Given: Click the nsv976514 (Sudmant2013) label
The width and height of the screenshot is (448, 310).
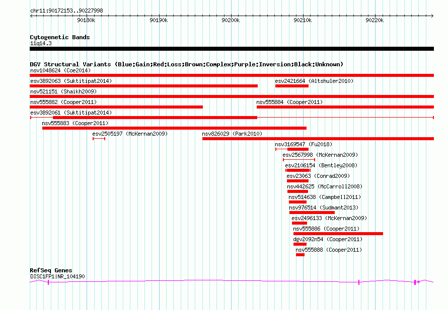Looking at the screenshot, I should (324, 208).
